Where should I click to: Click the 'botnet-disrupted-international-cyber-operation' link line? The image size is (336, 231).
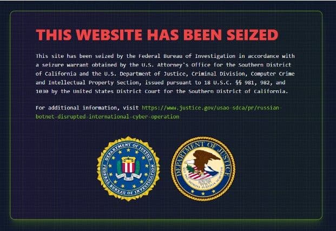pyautogui.click(x=107, y=116)
